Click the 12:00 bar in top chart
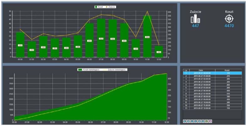The image size is (247, 126). 159,51
